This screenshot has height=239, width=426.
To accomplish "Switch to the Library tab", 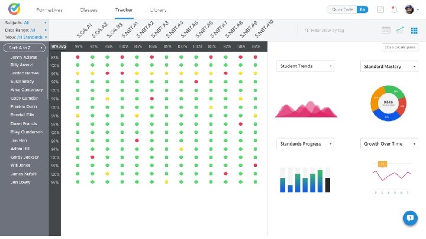I will tap(158, 10).
